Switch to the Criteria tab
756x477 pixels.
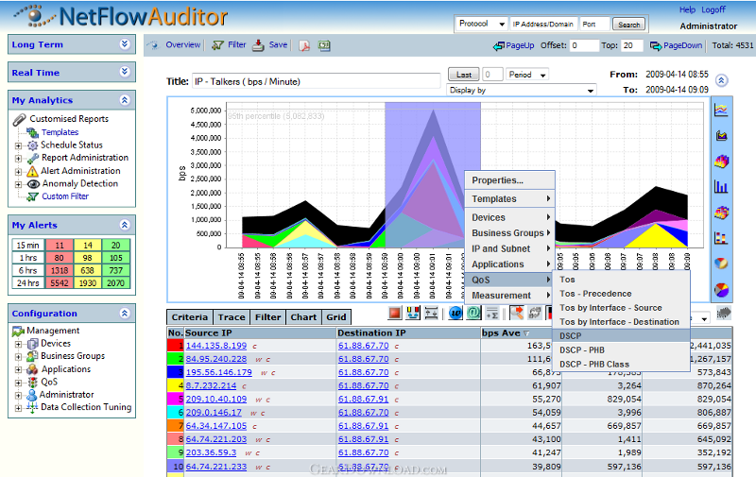(x=190, y=317)
